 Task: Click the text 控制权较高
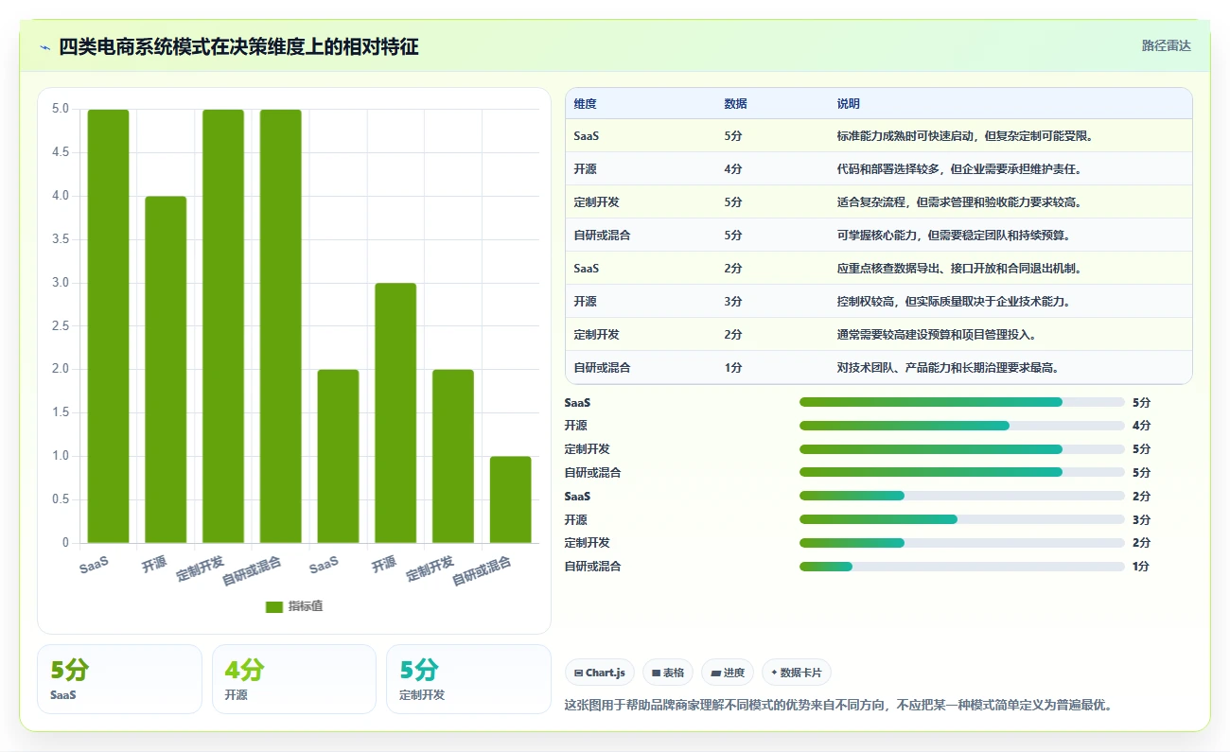(x=866, y=302)
